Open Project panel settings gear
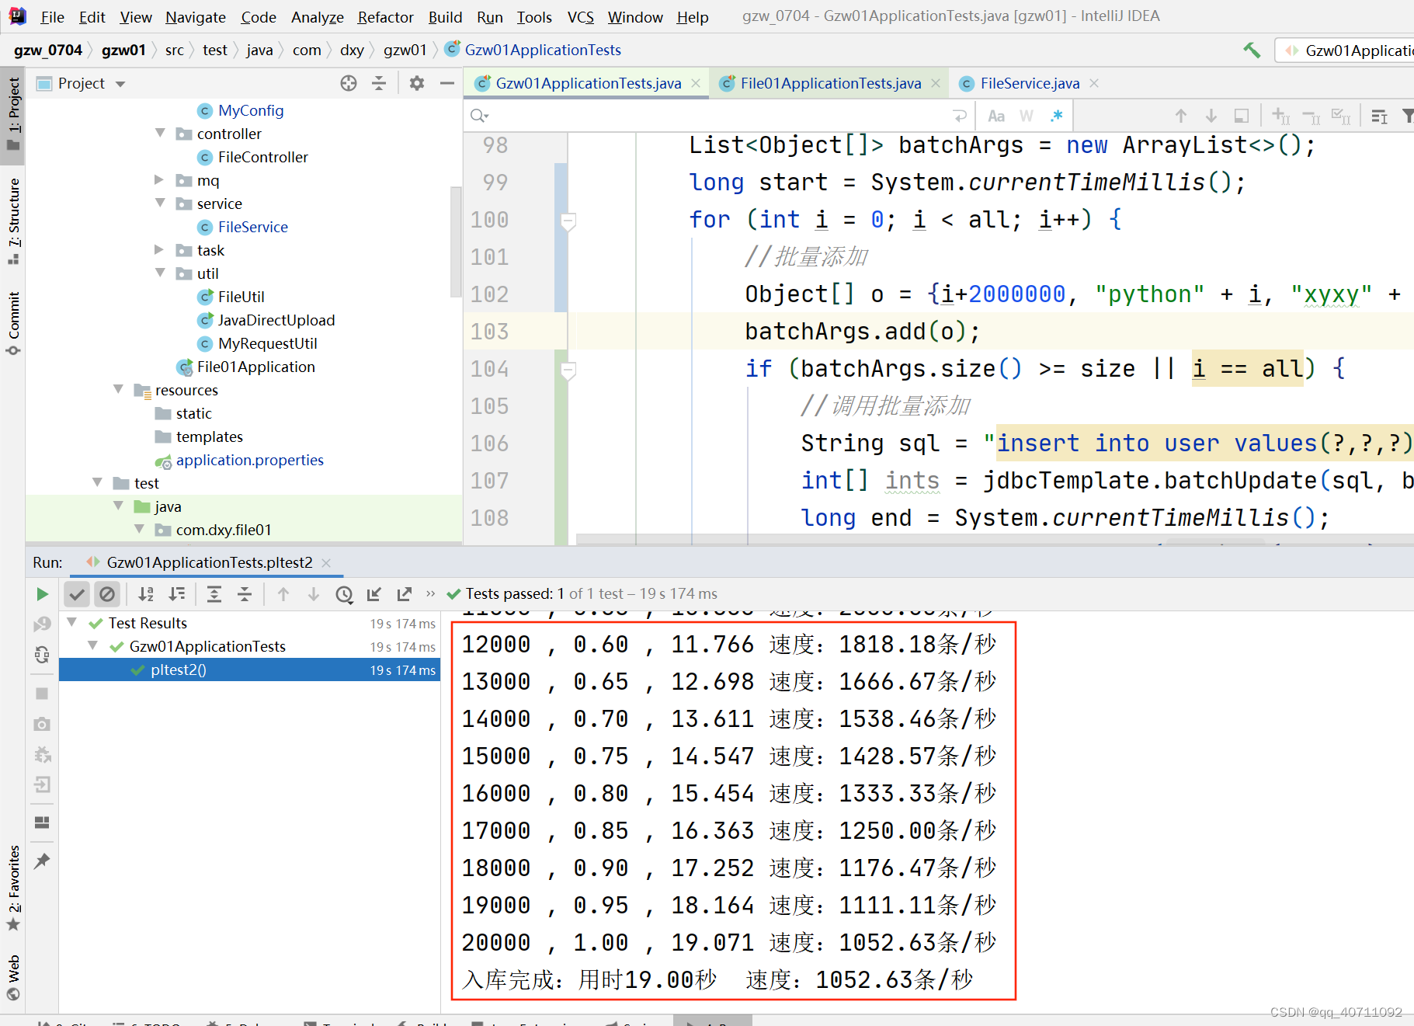Image resolution: width=1414 pixels, height=1026 pixels. coord(417,83)
